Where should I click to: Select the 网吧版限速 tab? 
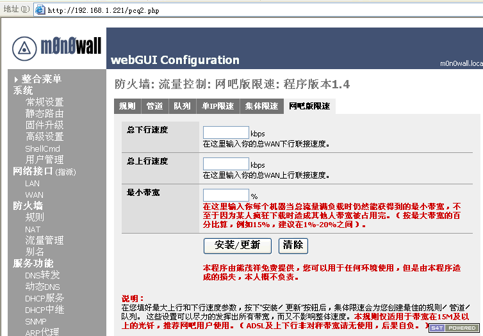[x=309, y=106]
